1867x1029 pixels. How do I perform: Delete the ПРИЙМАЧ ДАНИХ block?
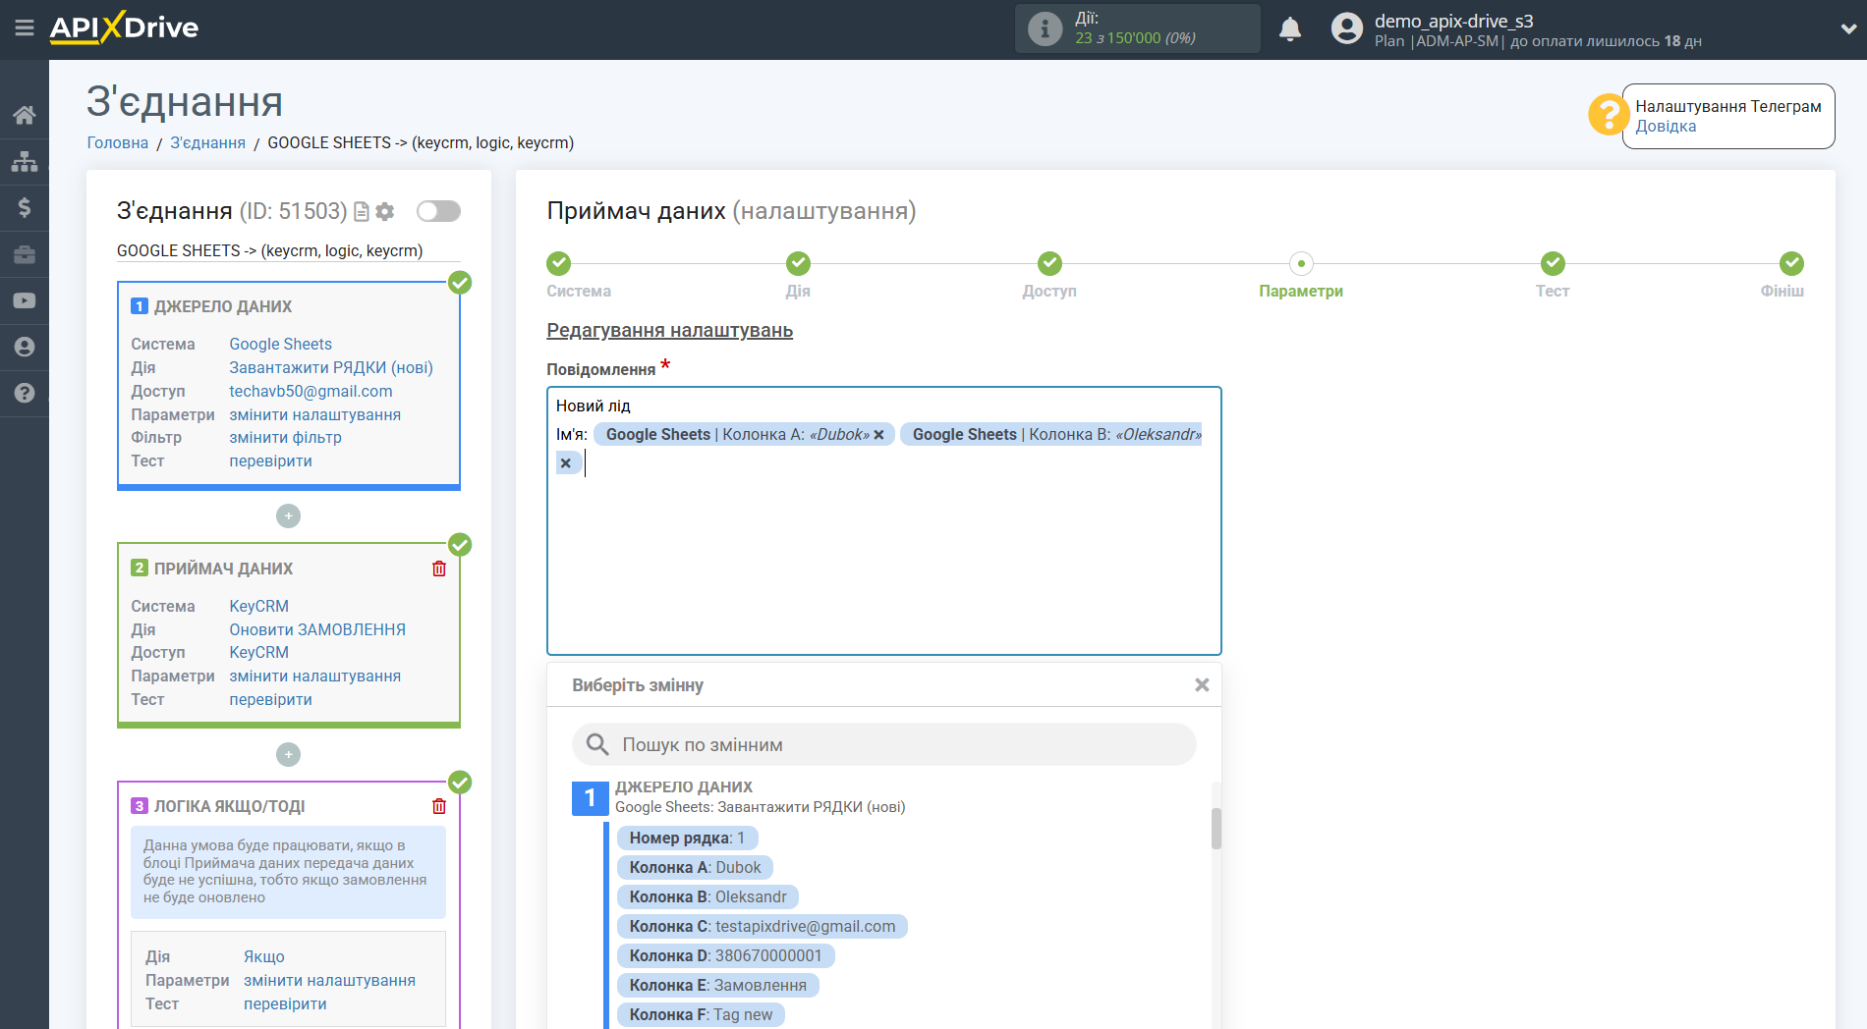[439, 569]
